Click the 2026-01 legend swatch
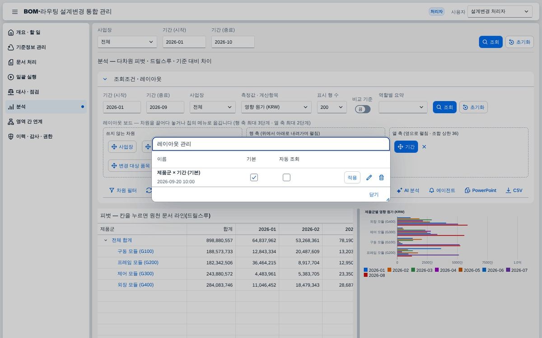Viewport: 542px width, 338px height. 366,270
